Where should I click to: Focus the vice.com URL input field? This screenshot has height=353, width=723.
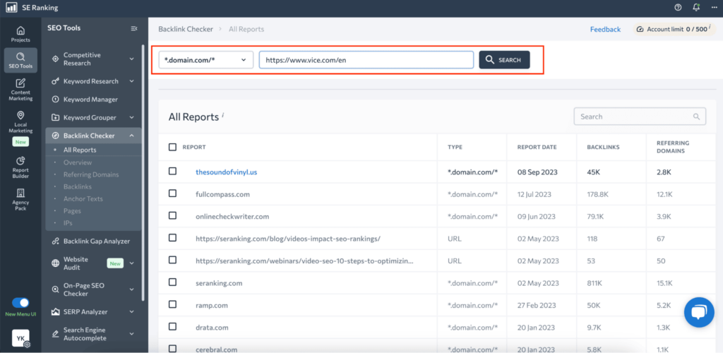point(366,60)
